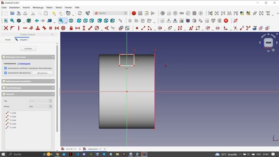The height and width of the screenshot is (157, 279).
Task: Collapse the solver messages section
Action: click(53, 57)
